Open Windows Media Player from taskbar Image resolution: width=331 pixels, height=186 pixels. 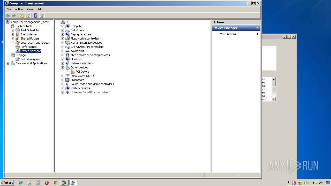(38, 183)
